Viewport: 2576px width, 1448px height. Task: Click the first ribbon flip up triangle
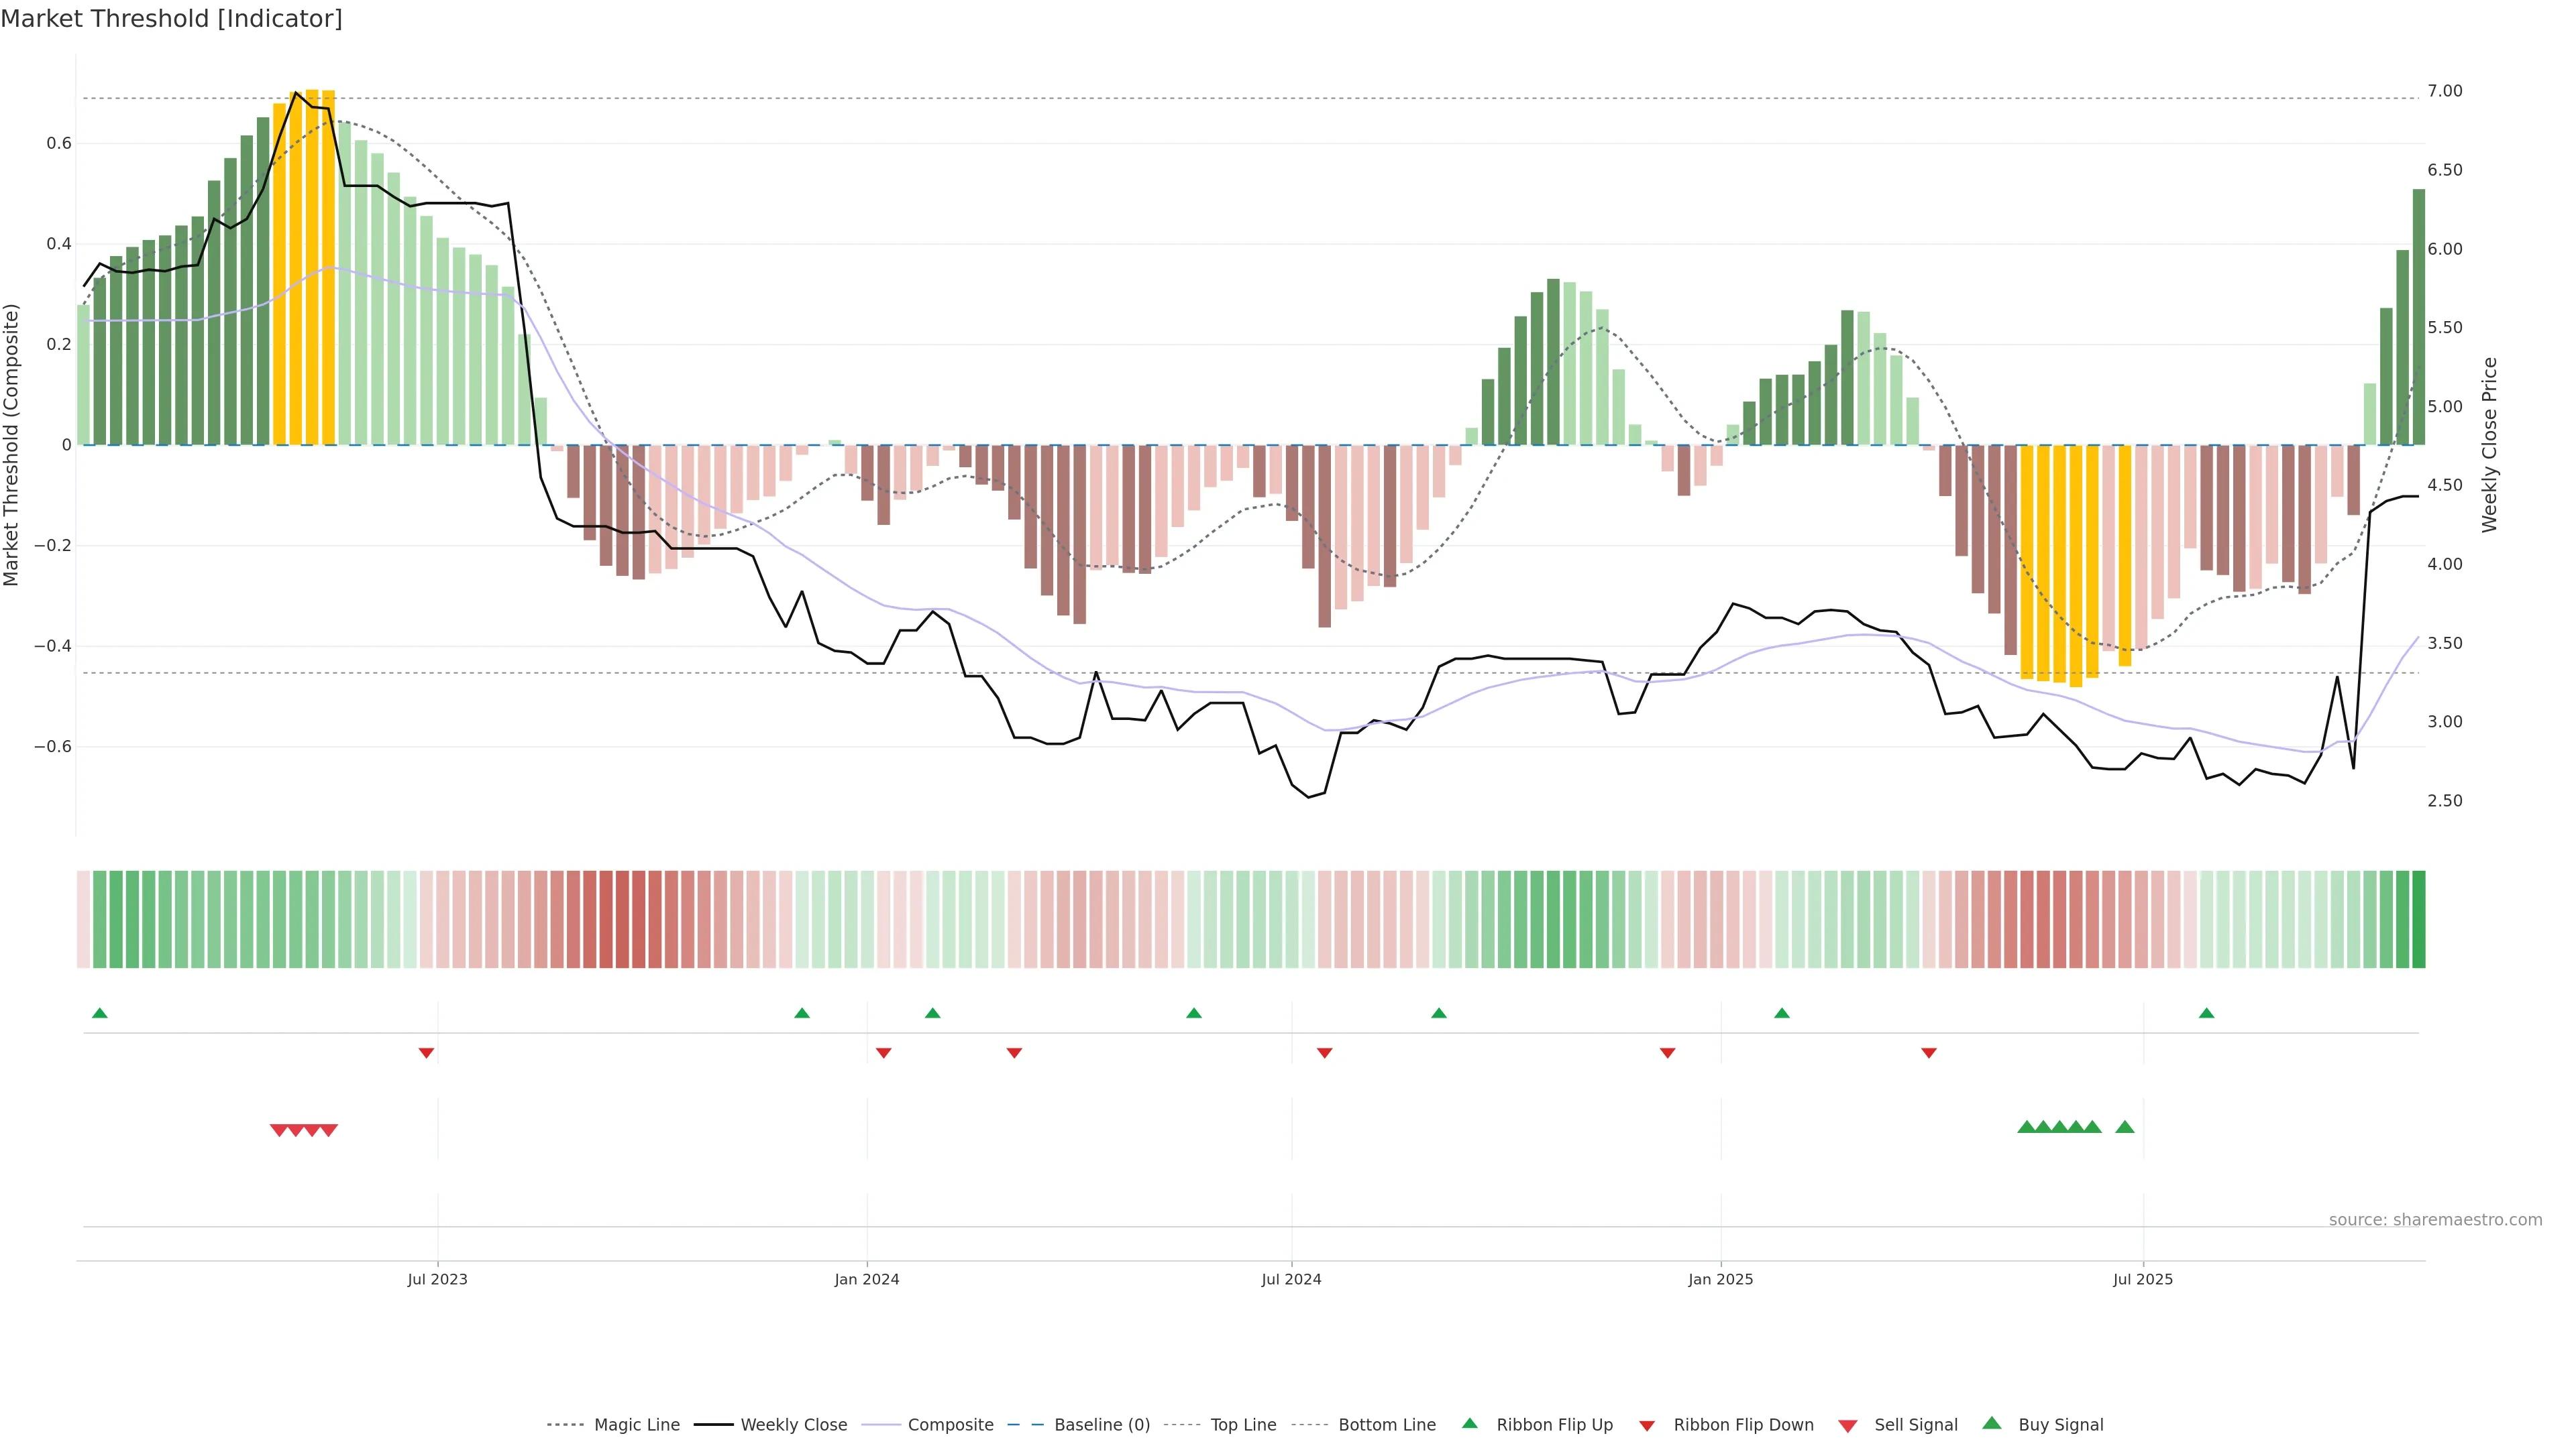click(x=99, y=1014)
